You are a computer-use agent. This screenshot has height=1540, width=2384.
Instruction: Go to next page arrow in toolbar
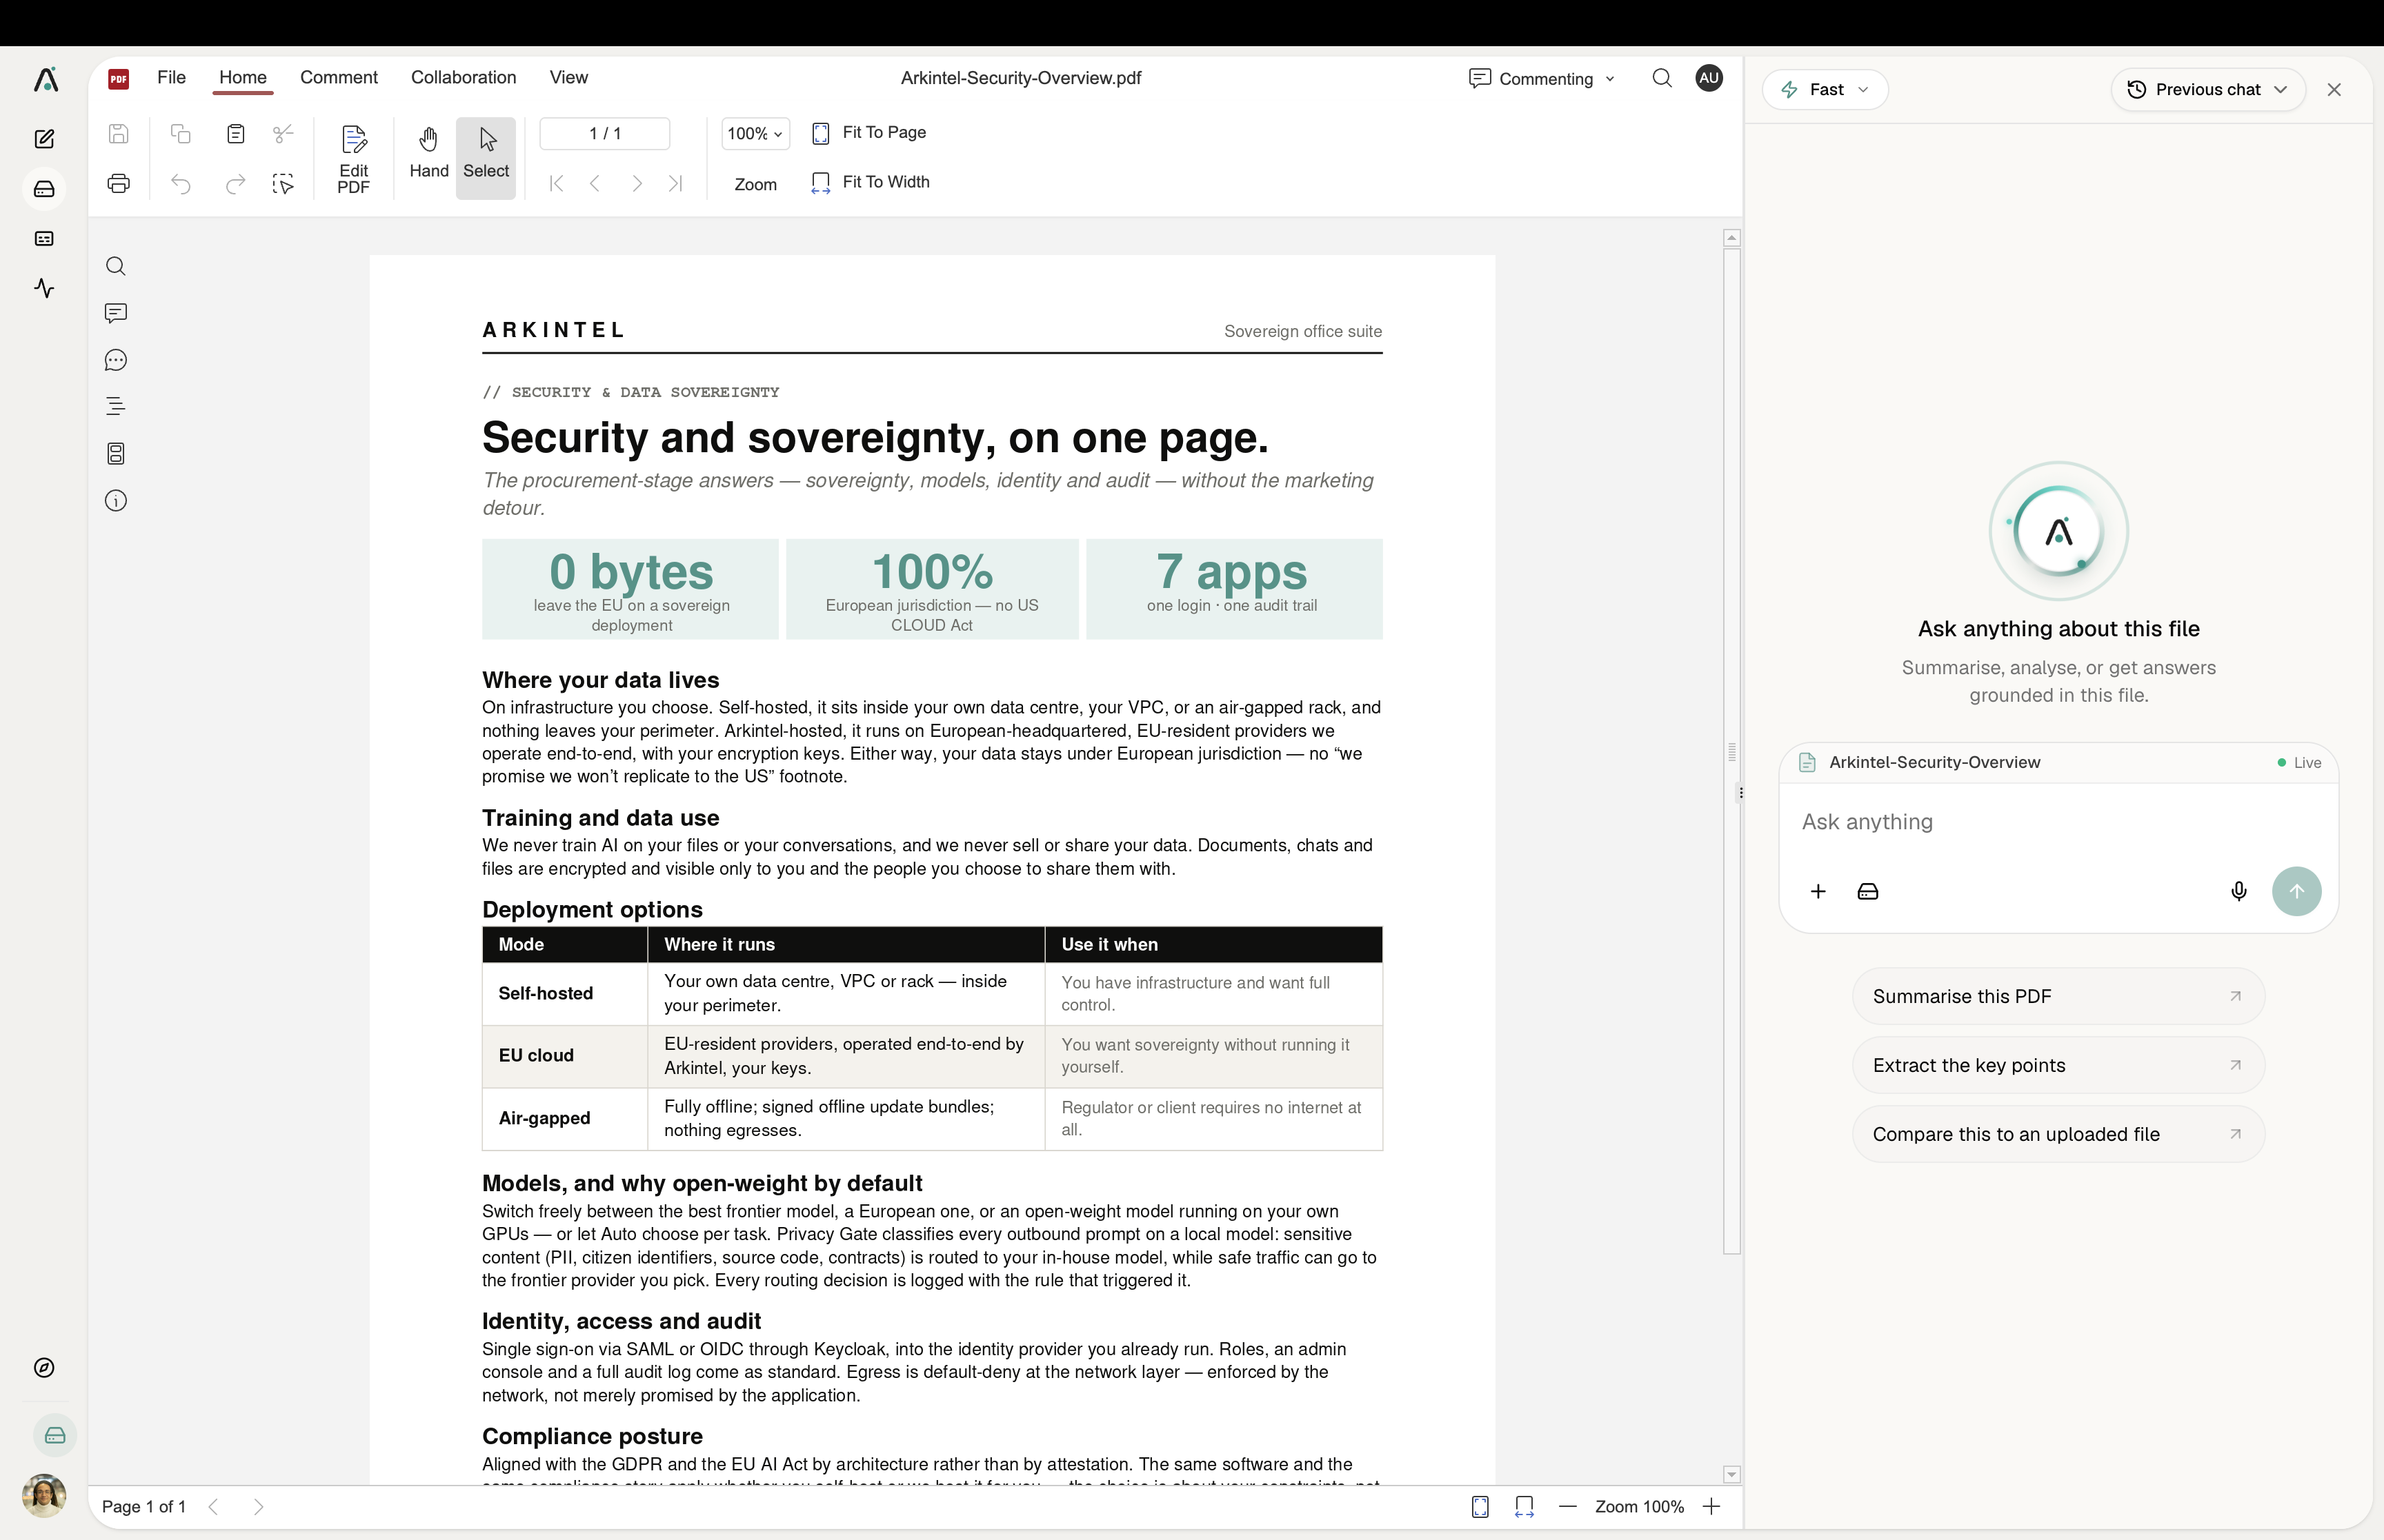coord(636,184)
